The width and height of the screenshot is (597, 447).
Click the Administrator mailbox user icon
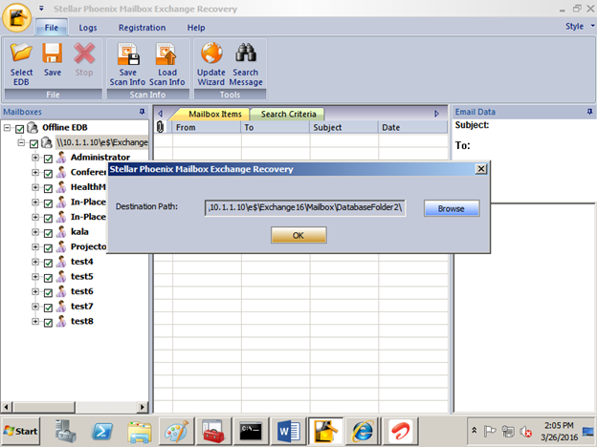pyautogui.click(x=61, y=158)
